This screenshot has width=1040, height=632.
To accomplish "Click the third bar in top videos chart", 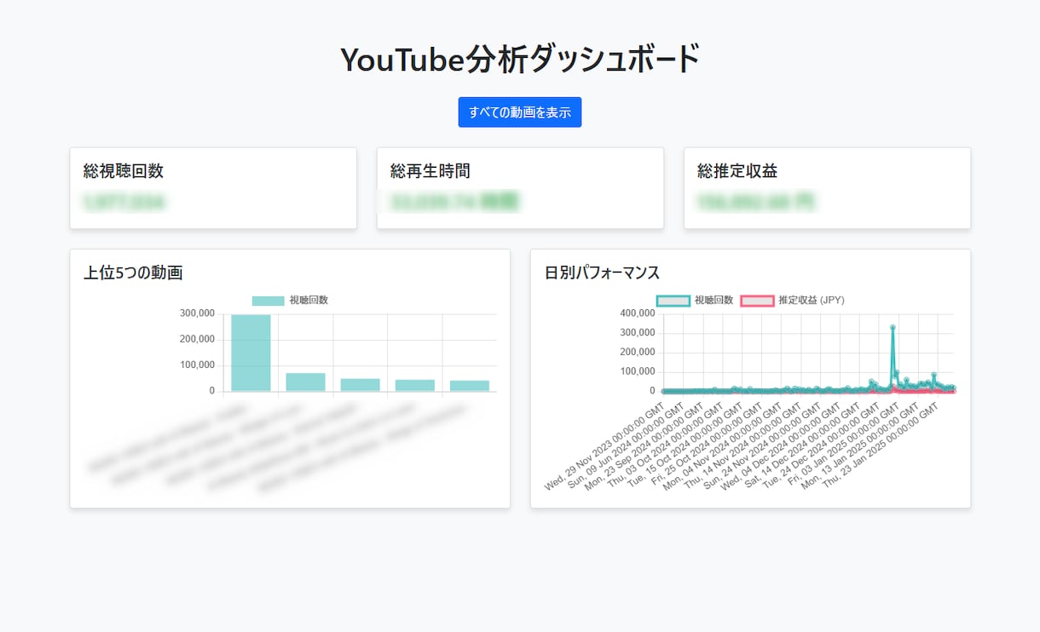I will point(360,385).
